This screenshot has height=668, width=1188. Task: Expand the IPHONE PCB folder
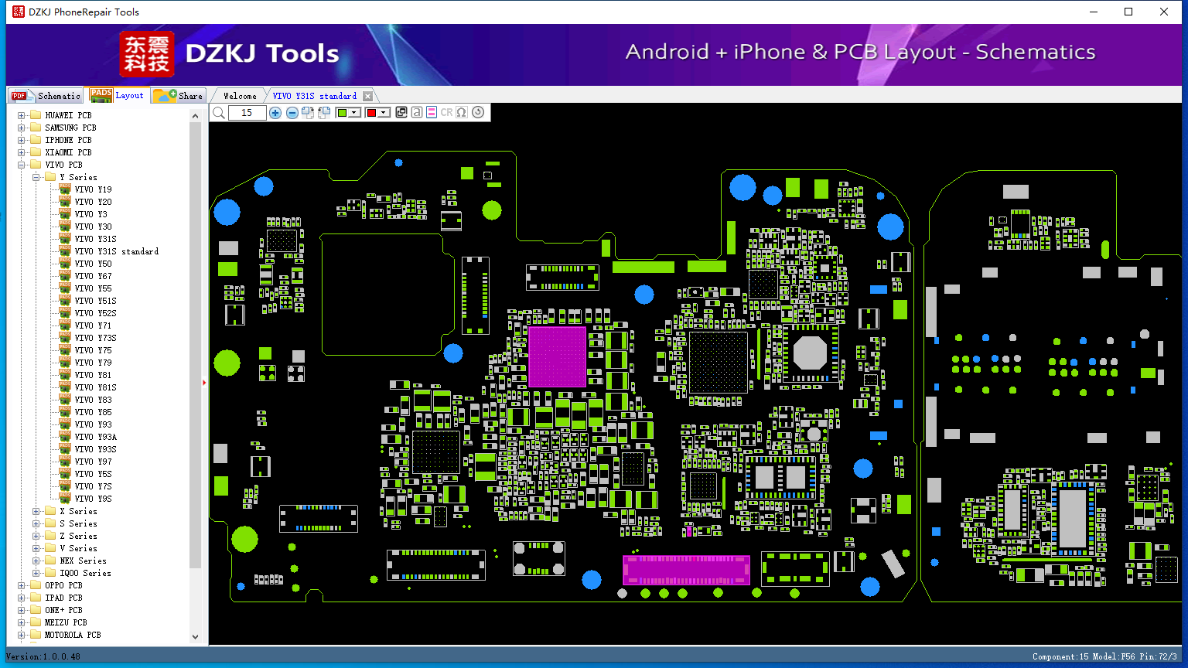(22, 140)
